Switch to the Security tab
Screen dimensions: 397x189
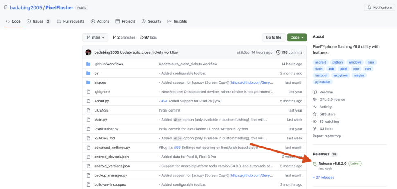coord(151,21)
